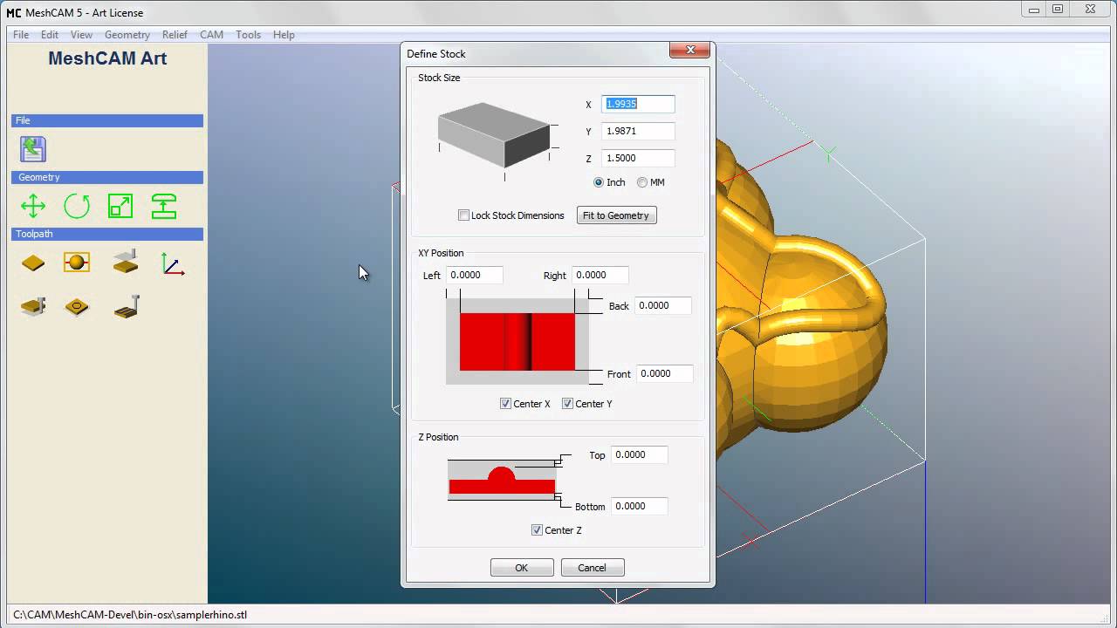
Task: Click the Program Zero axes icon
Action: tap(173, 263)
